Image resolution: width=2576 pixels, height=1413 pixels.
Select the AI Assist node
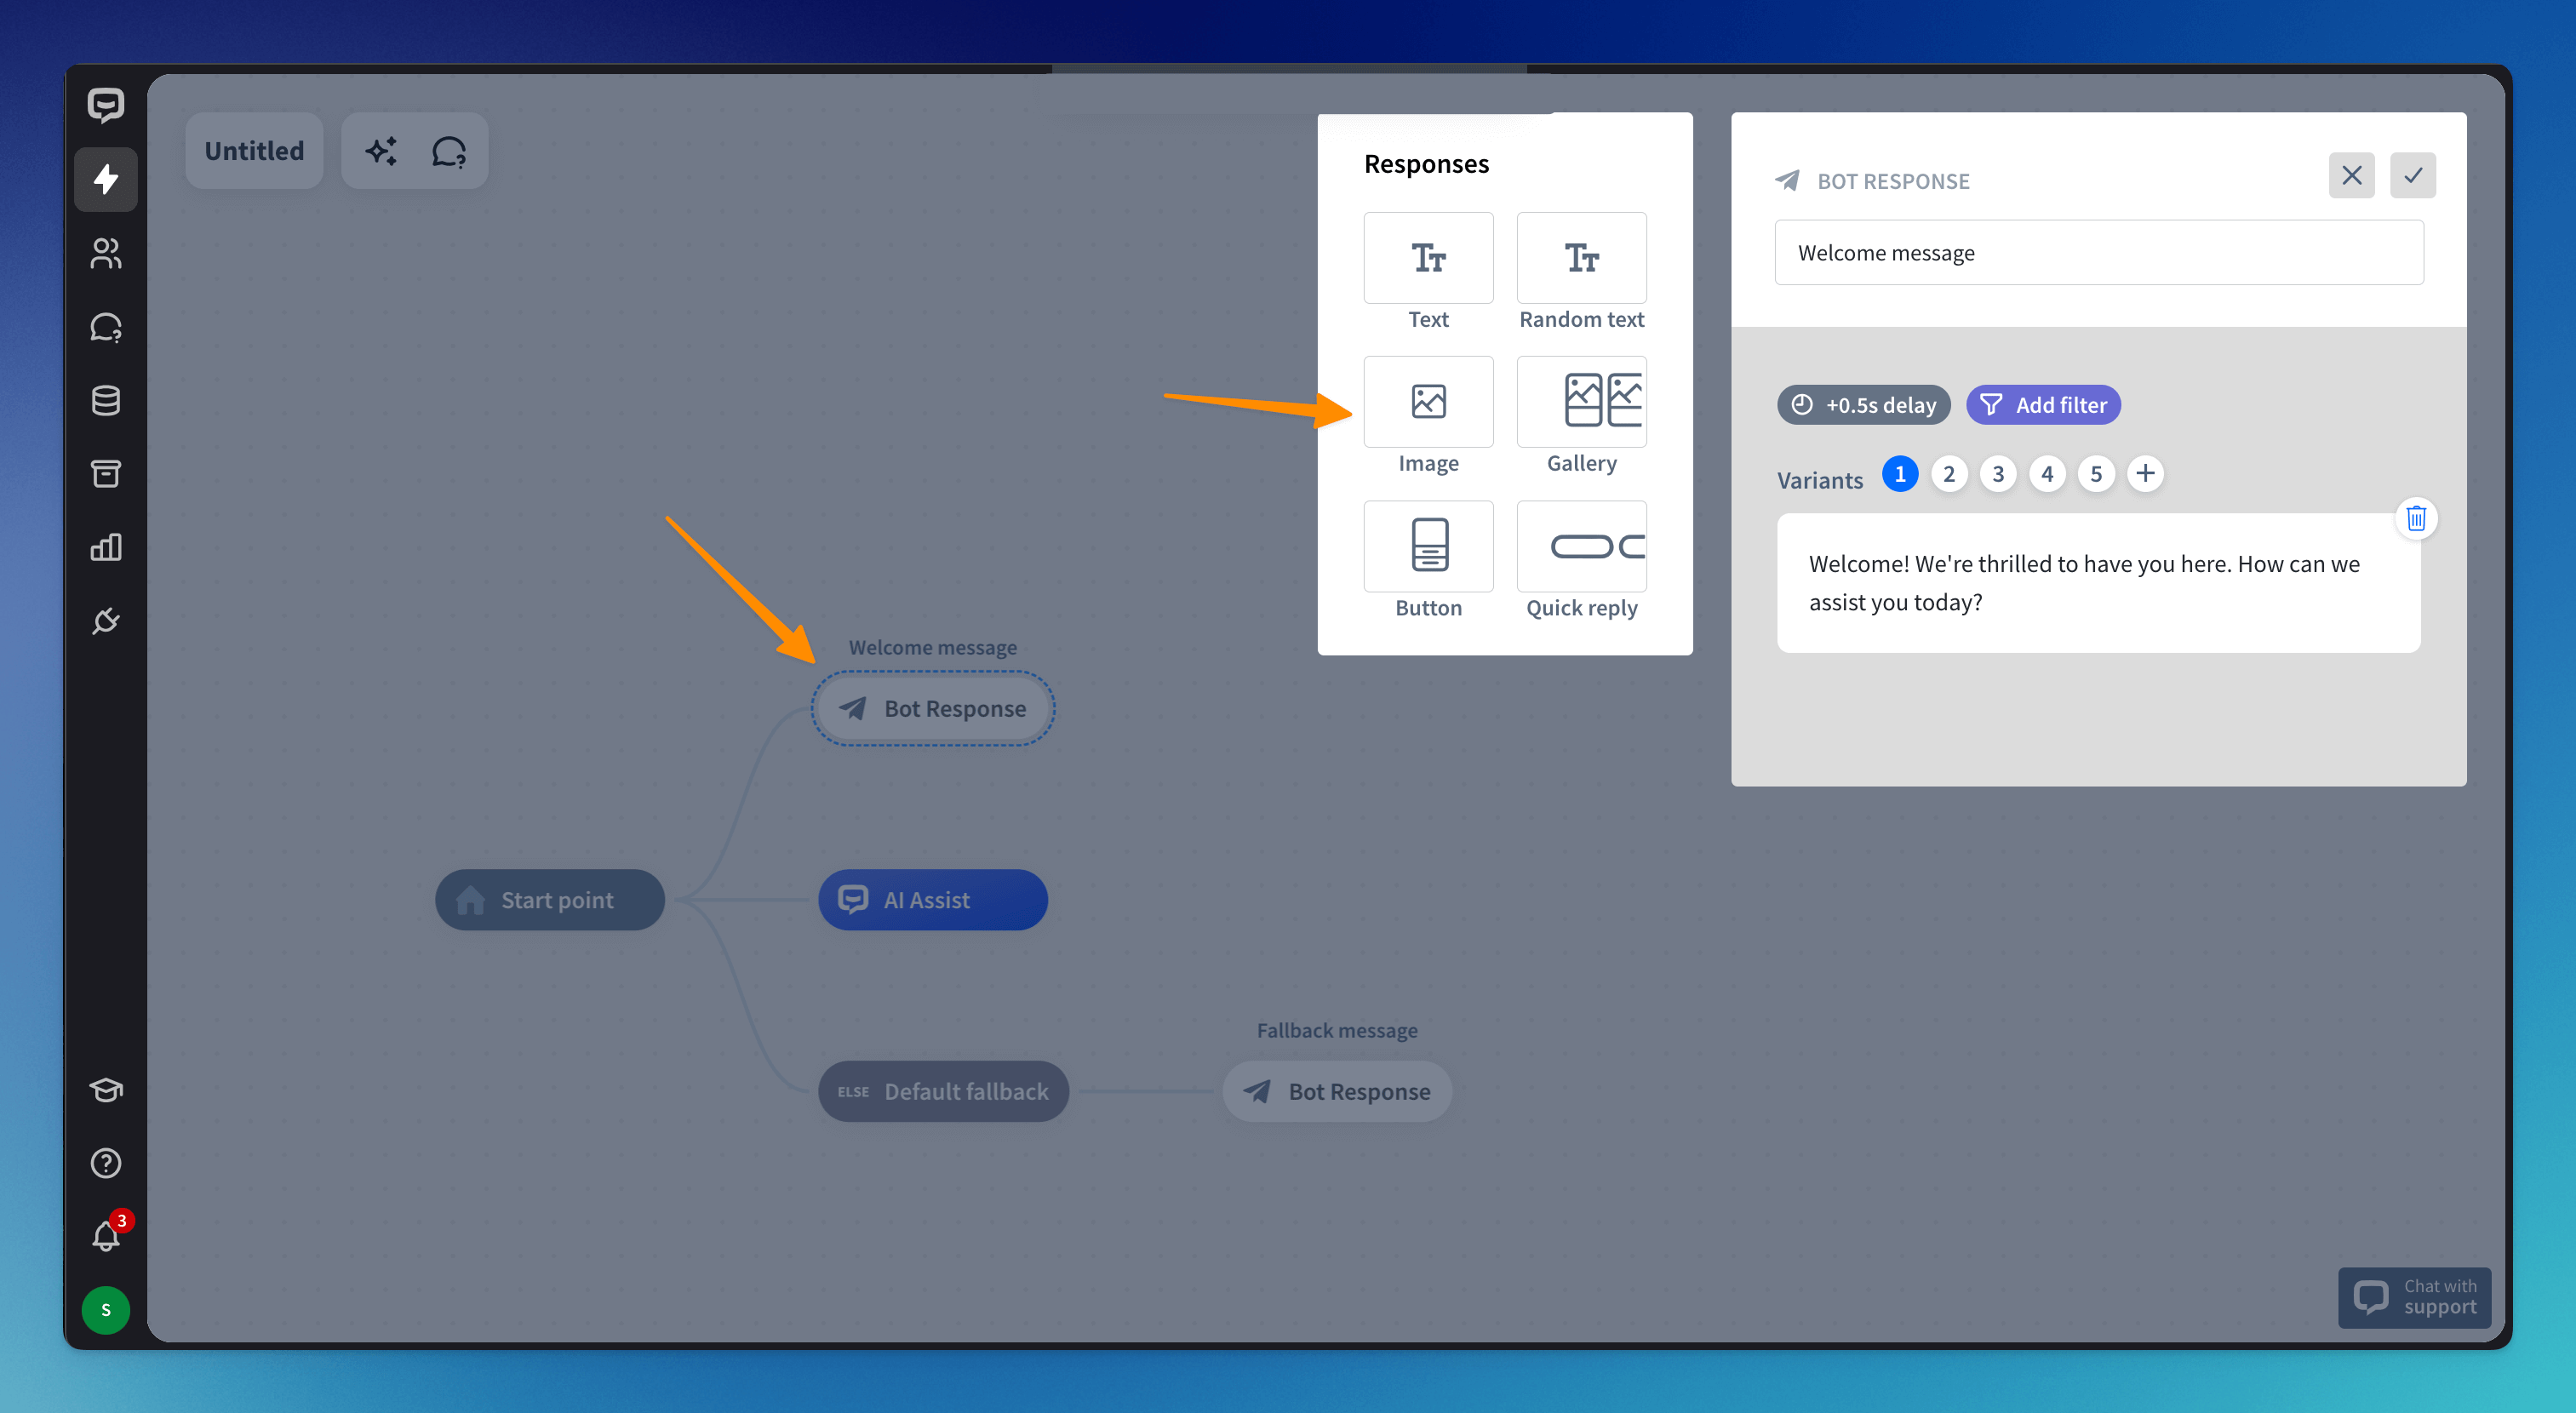(x=932, y=900)
